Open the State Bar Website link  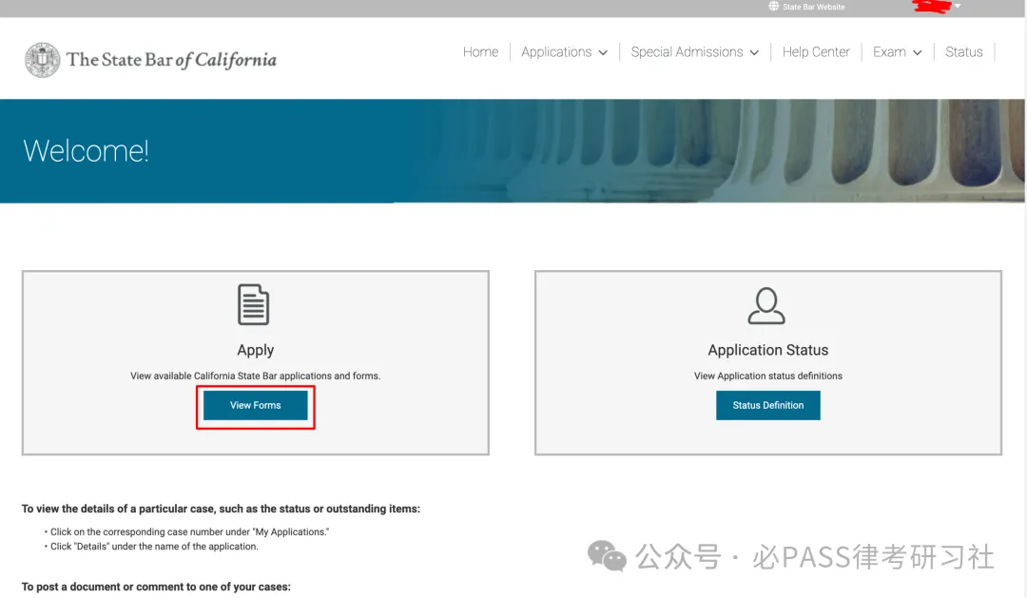click(813, 7)
